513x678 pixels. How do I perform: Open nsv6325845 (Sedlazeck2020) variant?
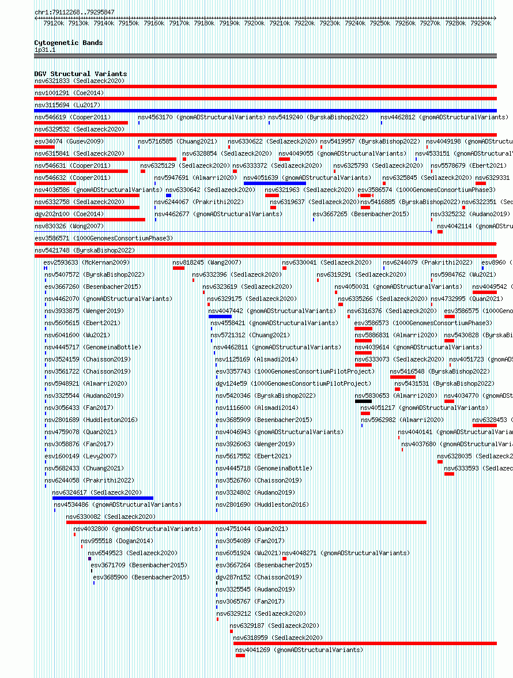[x=428, y=178]
